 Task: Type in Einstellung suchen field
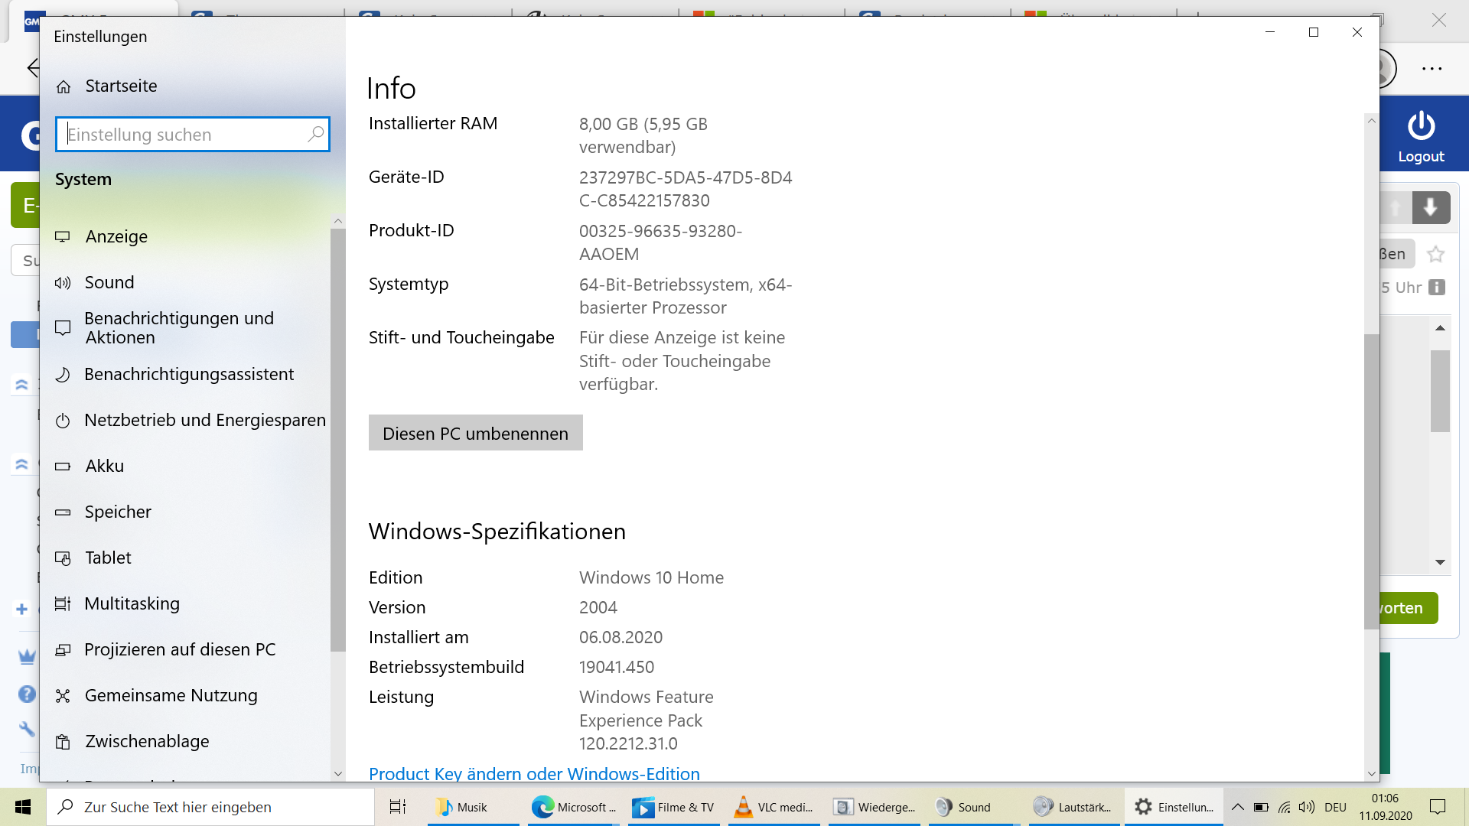click(184, 135)
